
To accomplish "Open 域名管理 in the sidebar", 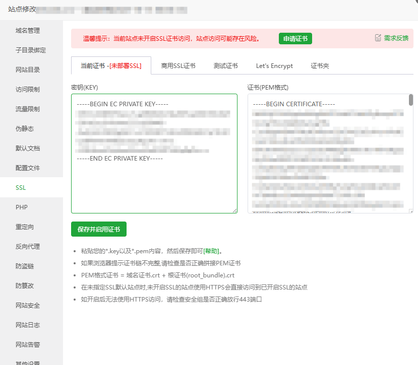I will click(28, 31).
